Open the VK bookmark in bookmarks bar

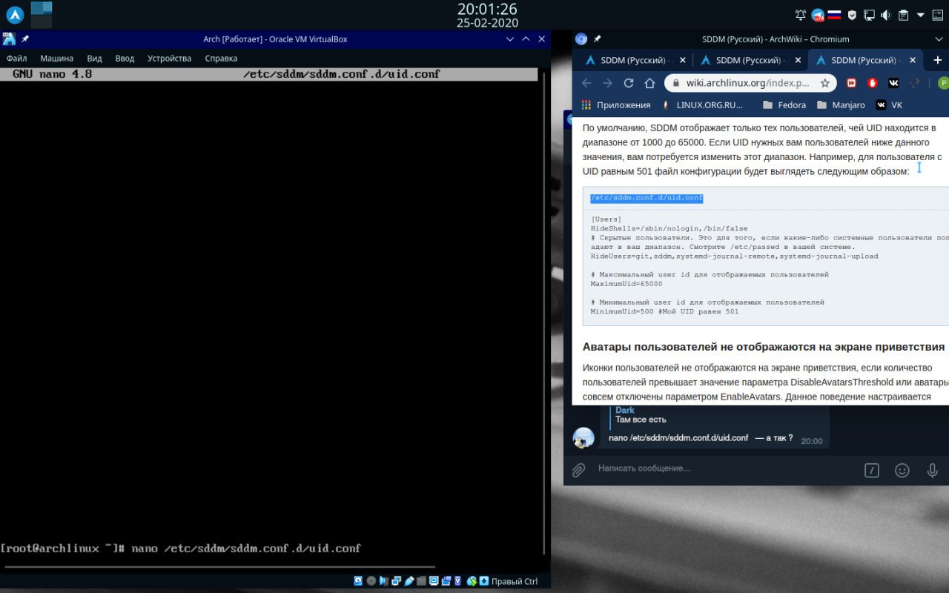click(889, 105)
